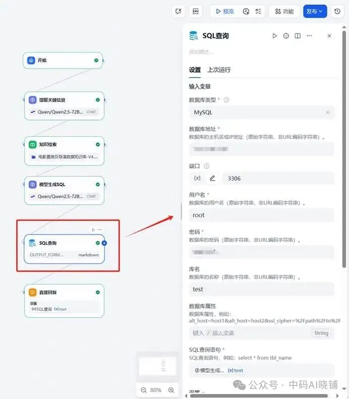Zoom in the canvas with plus magnifier

click(x=171, y=390)
